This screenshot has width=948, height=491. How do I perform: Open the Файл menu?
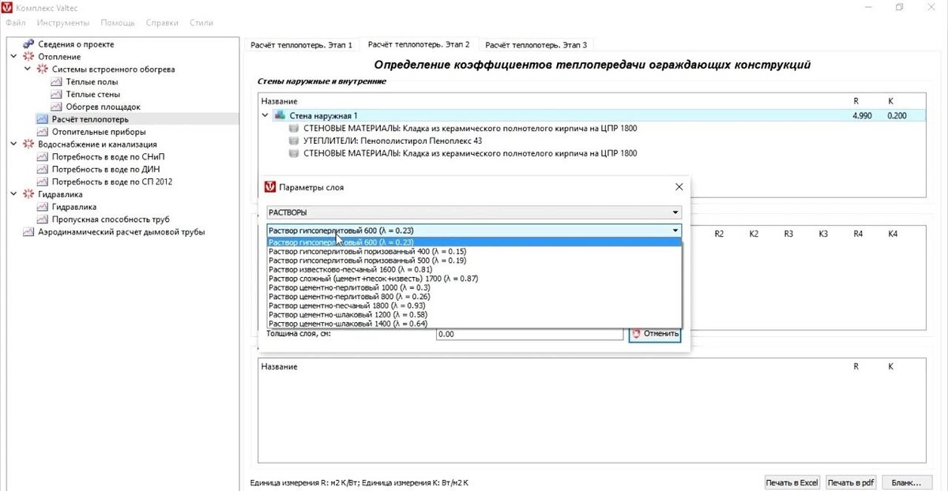point(16,23)
